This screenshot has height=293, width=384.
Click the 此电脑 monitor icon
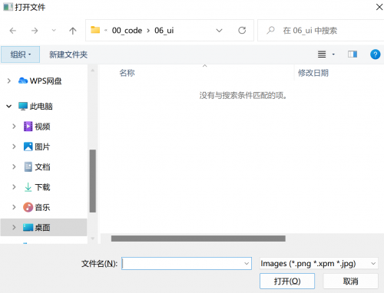pyautogui.click(x=23, y=106)
